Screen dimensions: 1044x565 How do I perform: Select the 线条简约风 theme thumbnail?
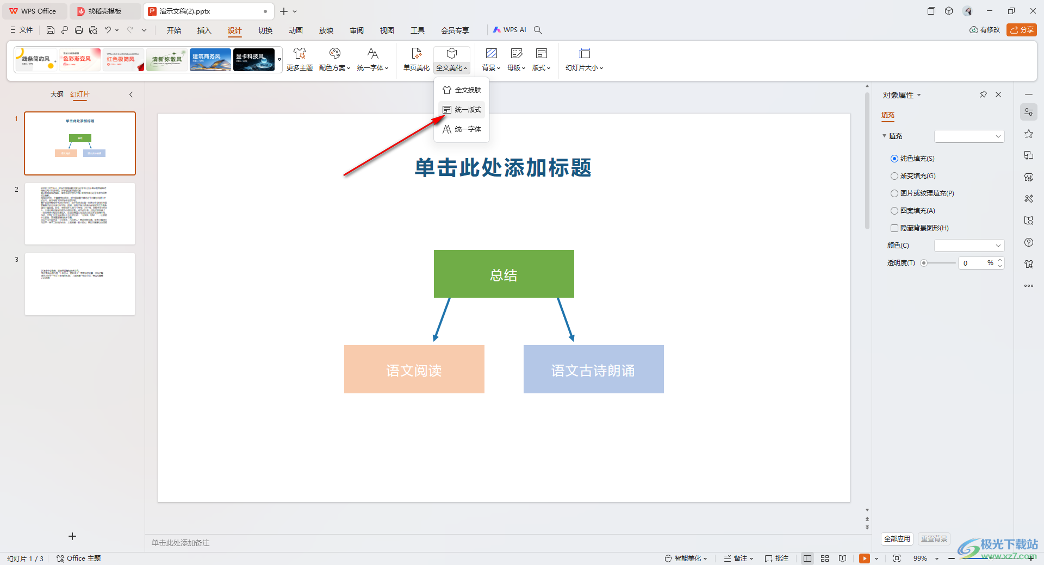click(36, 60)
